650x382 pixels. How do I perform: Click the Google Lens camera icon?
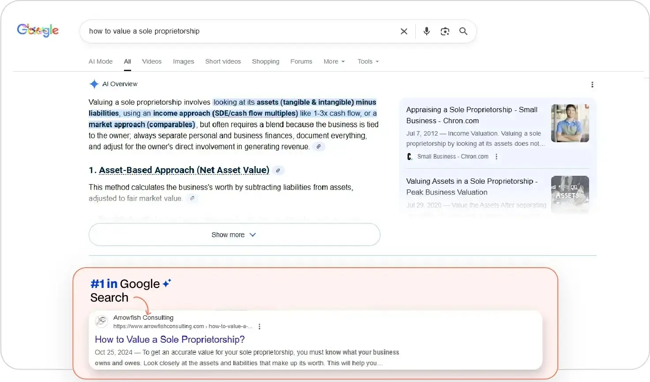tap(445, 31)
